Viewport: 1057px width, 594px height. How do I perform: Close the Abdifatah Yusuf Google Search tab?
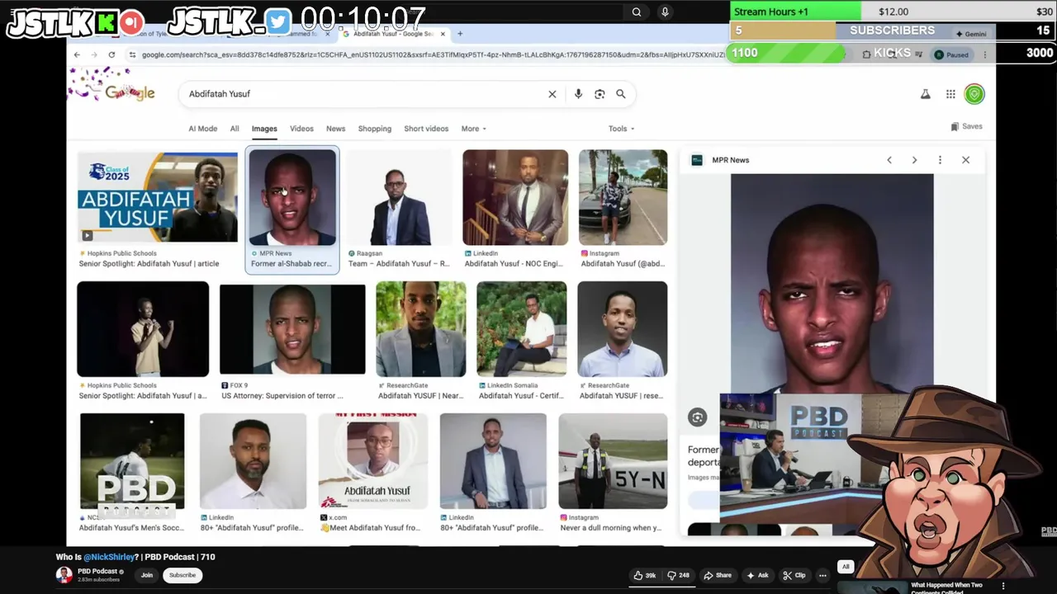[443, 34]
